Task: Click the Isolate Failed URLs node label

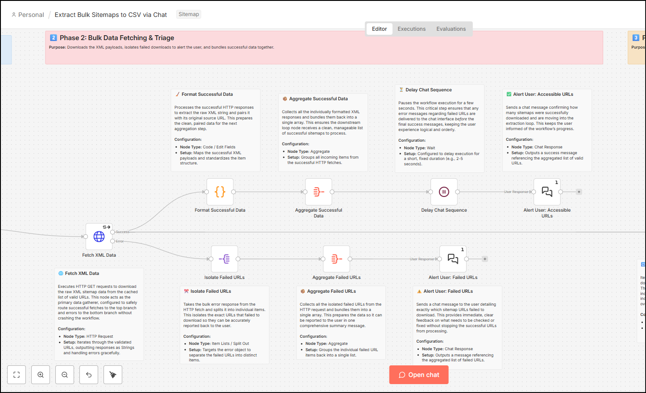Action: click(x=224, y=278)
